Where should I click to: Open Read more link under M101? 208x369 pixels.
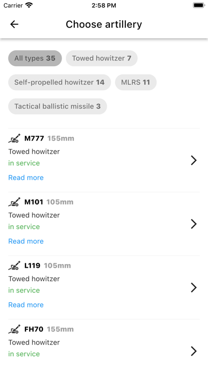point(26,241)
